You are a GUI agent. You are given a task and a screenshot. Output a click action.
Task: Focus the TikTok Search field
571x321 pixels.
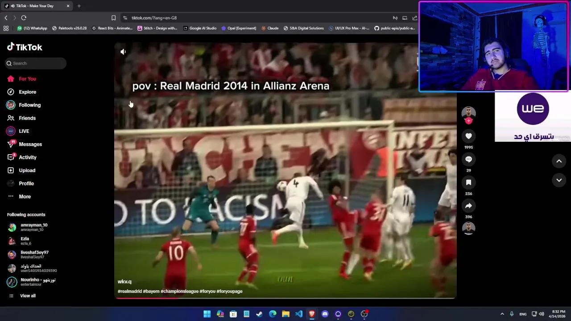pyautogui.click(x=36, y=63)
